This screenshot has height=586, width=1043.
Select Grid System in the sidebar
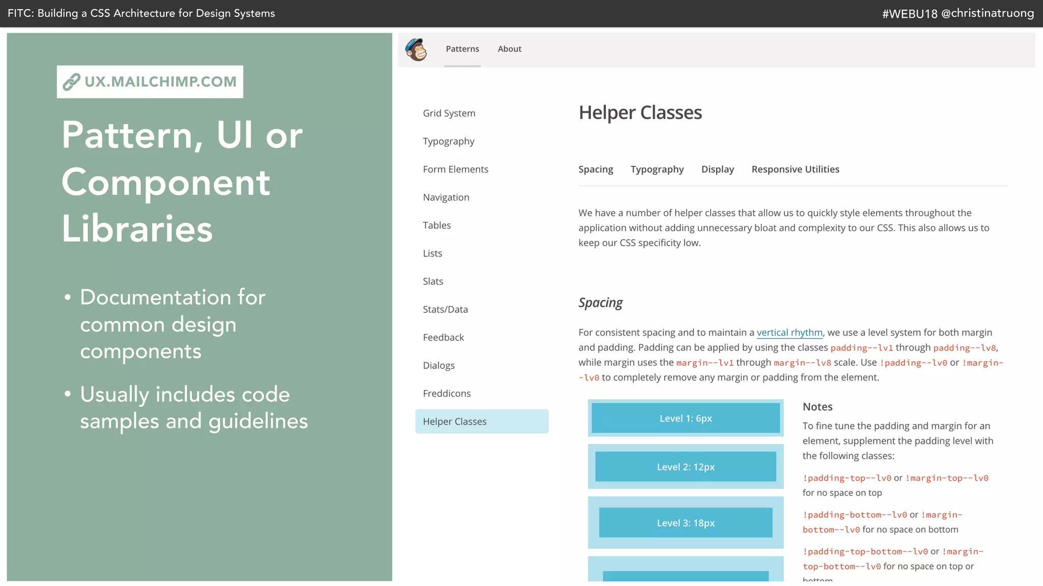tap(449, 113)
